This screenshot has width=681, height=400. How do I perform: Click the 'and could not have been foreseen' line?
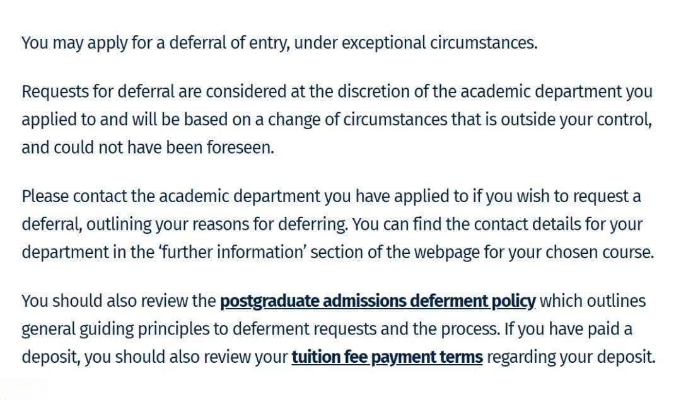click(x=148, y=147)
